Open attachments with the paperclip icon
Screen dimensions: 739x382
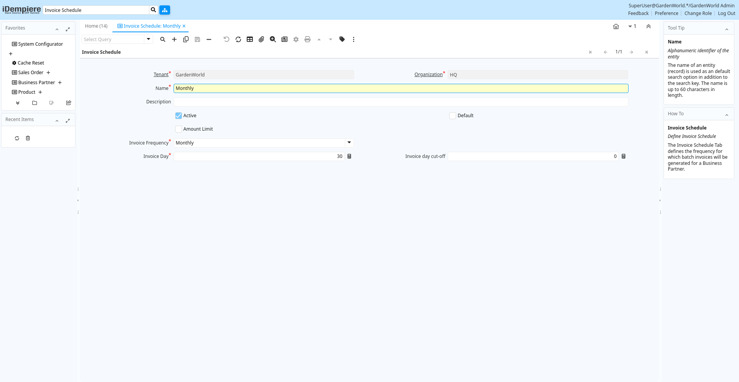click(261, 39)
